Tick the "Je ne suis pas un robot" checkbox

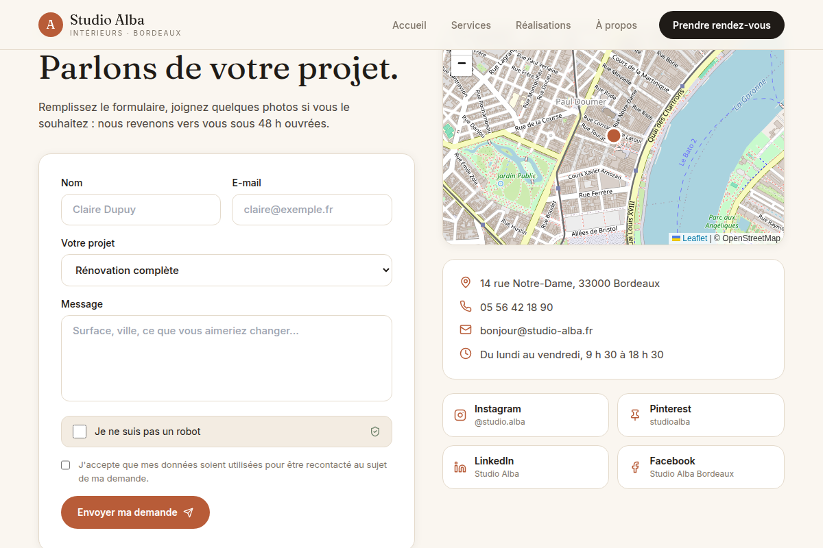[80, 432]
